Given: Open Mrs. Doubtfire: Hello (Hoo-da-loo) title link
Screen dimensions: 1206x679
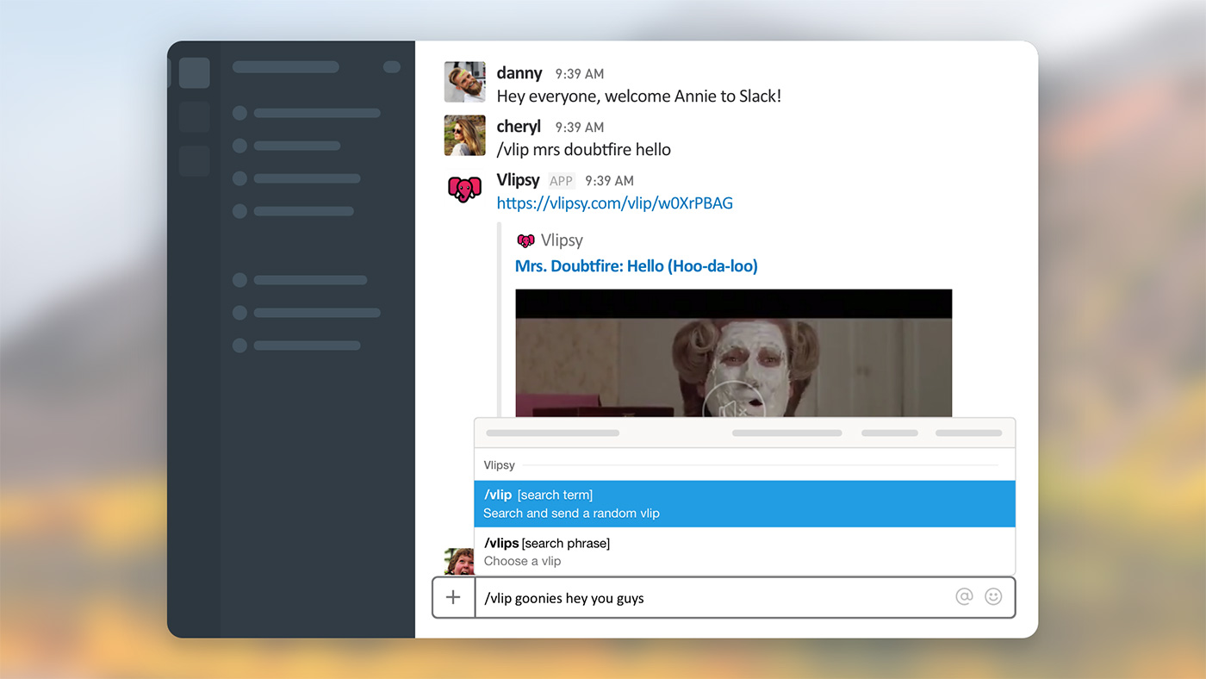Looking at the screenshot, I should (x=636, y=266).
